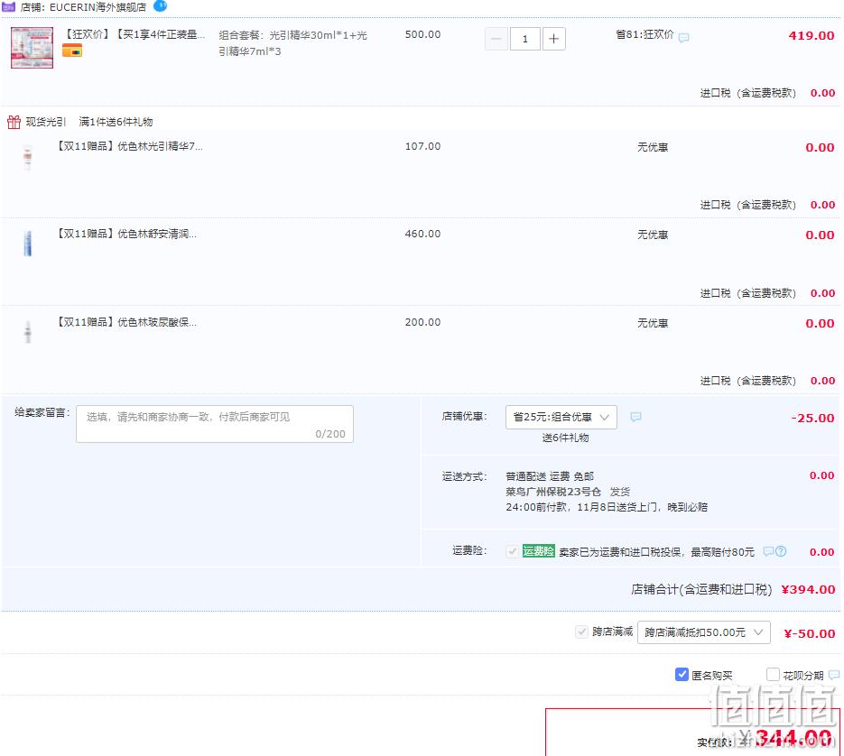Click the gift icon beside 现货光引
844x756 pixels.
[x=14, y=122]
